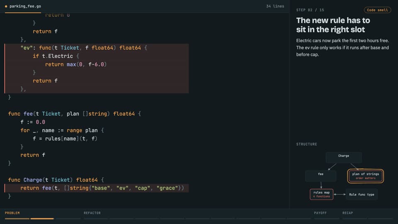Select the Charge node in structure diagram
The height and width of the screenshot is (224, 398).
tap(343, 158)
